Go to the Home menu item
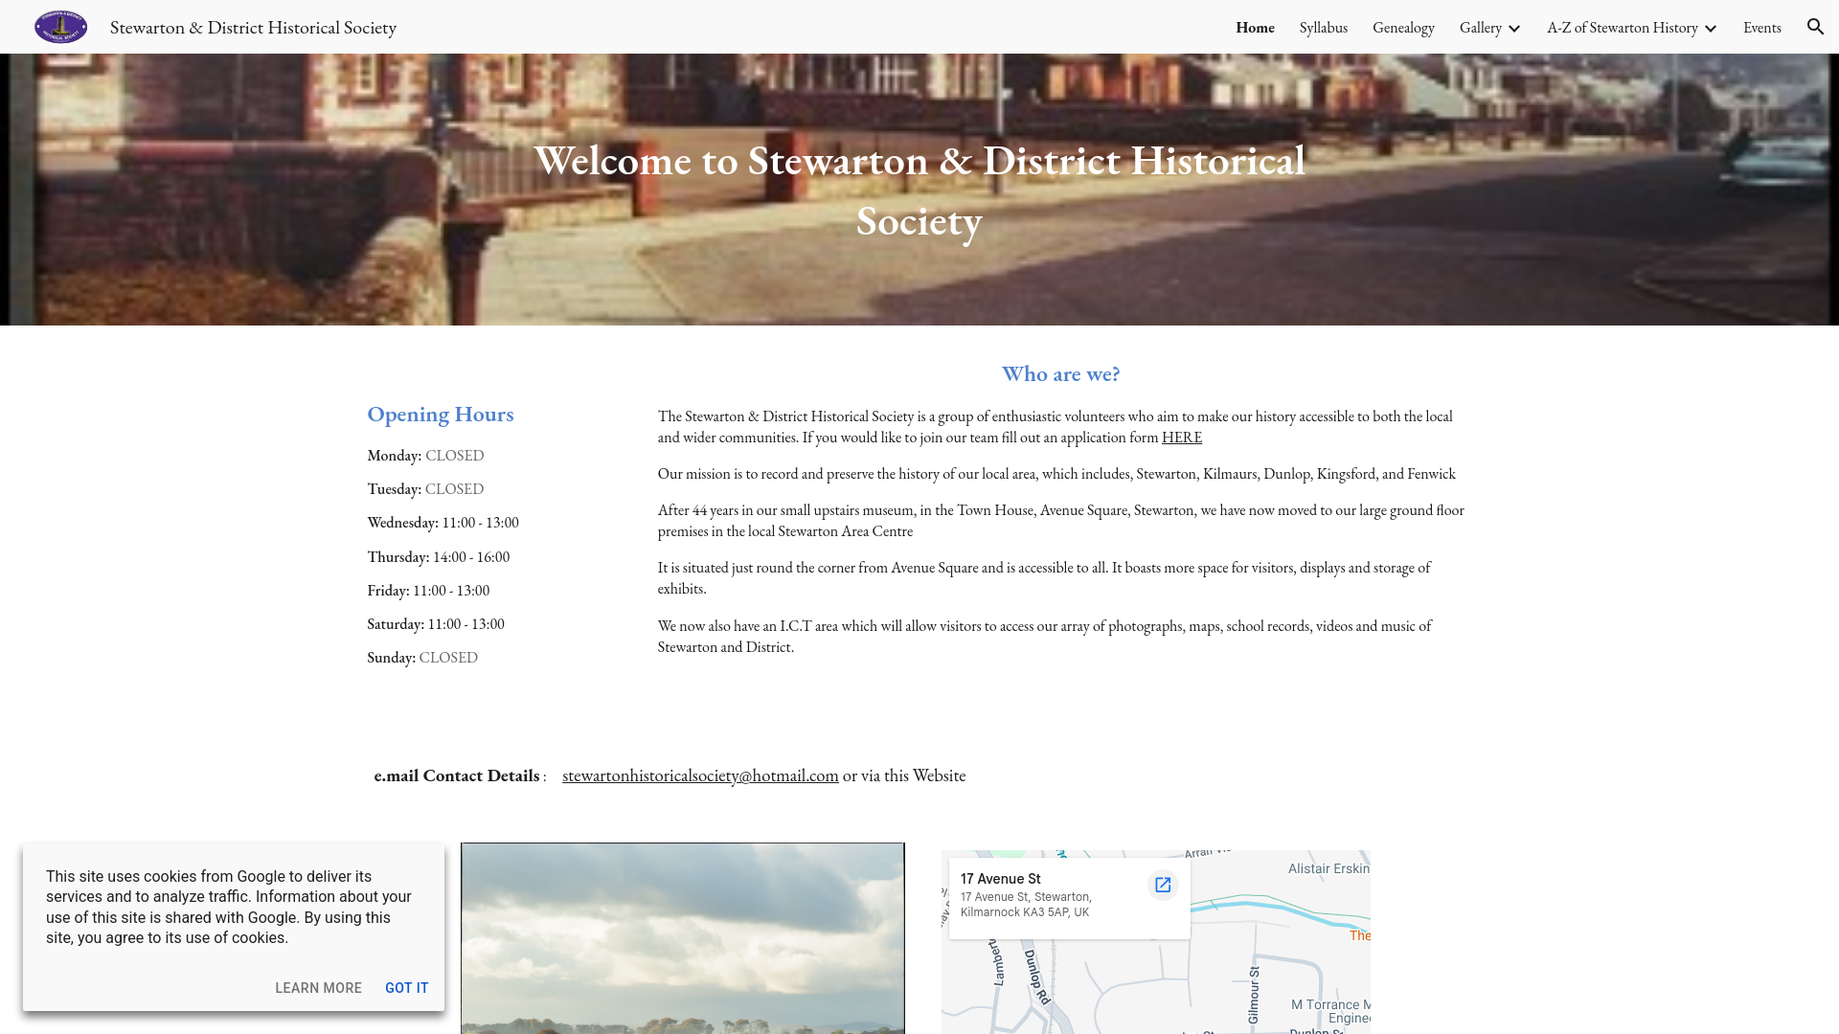This screenshot has width=1839, height=1034. click(1255, 28)
